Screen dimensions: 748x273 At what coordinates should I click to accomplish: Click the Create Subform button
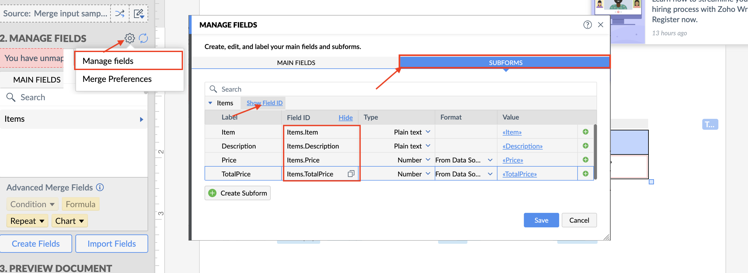coord(238,193)
